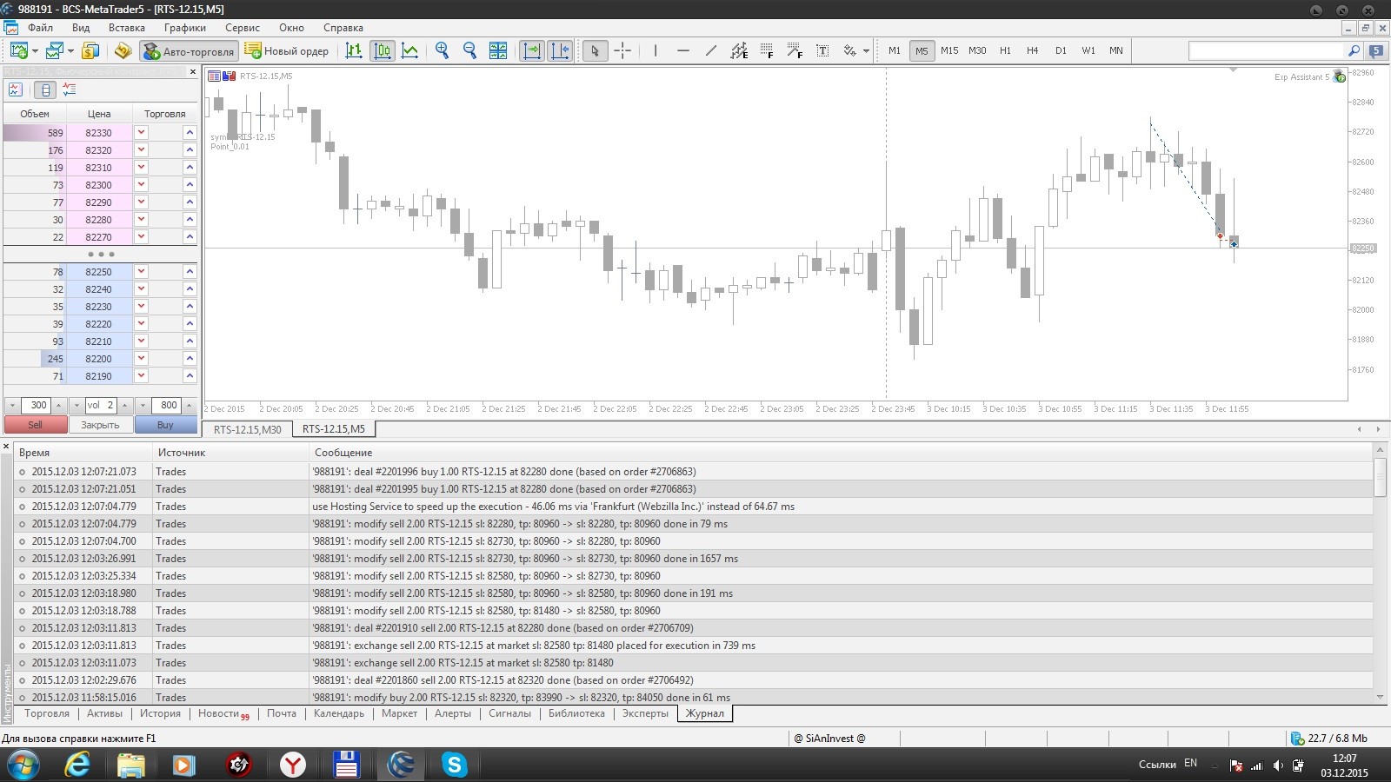This screenshot has height=782, width=1391.
Task: Expand the profiles dropdown arrow
Action: [x=70, y=50]
